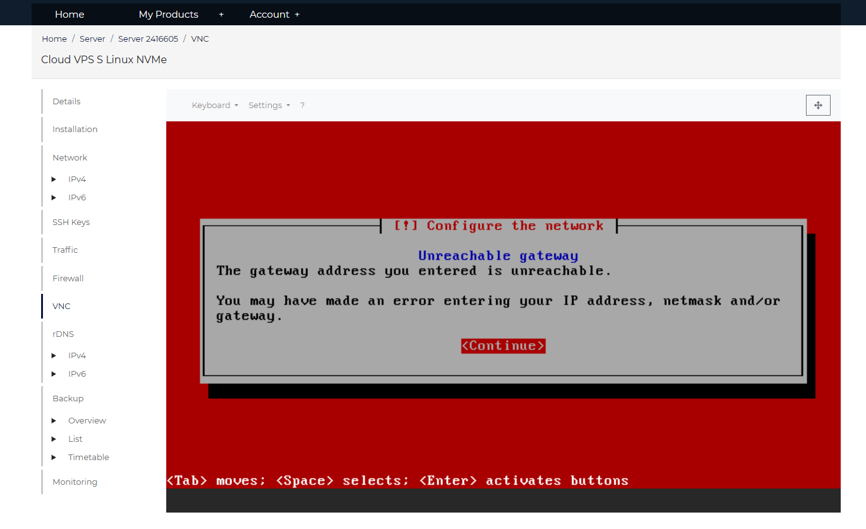This screenshot has height=529, width=866.
Task: Select Backup in the sidebar
Action: (68, 399)
